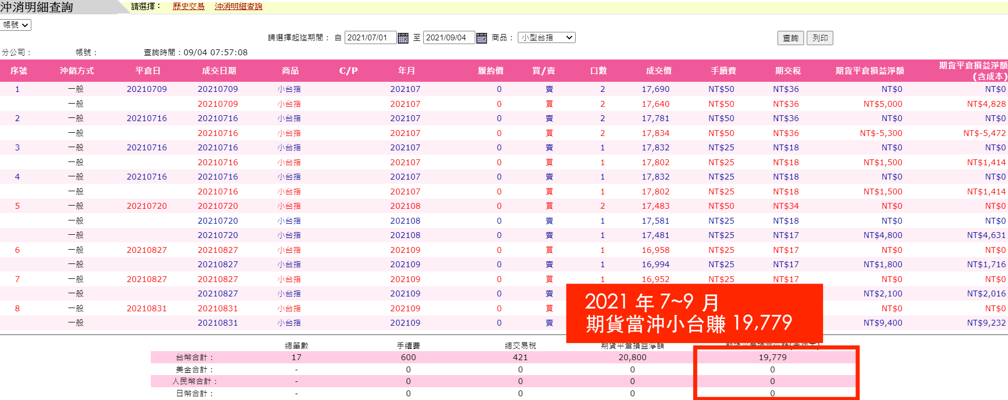Click the 成交日期 column header
This screenshot has height=400, width=1008.
[219, 71]
